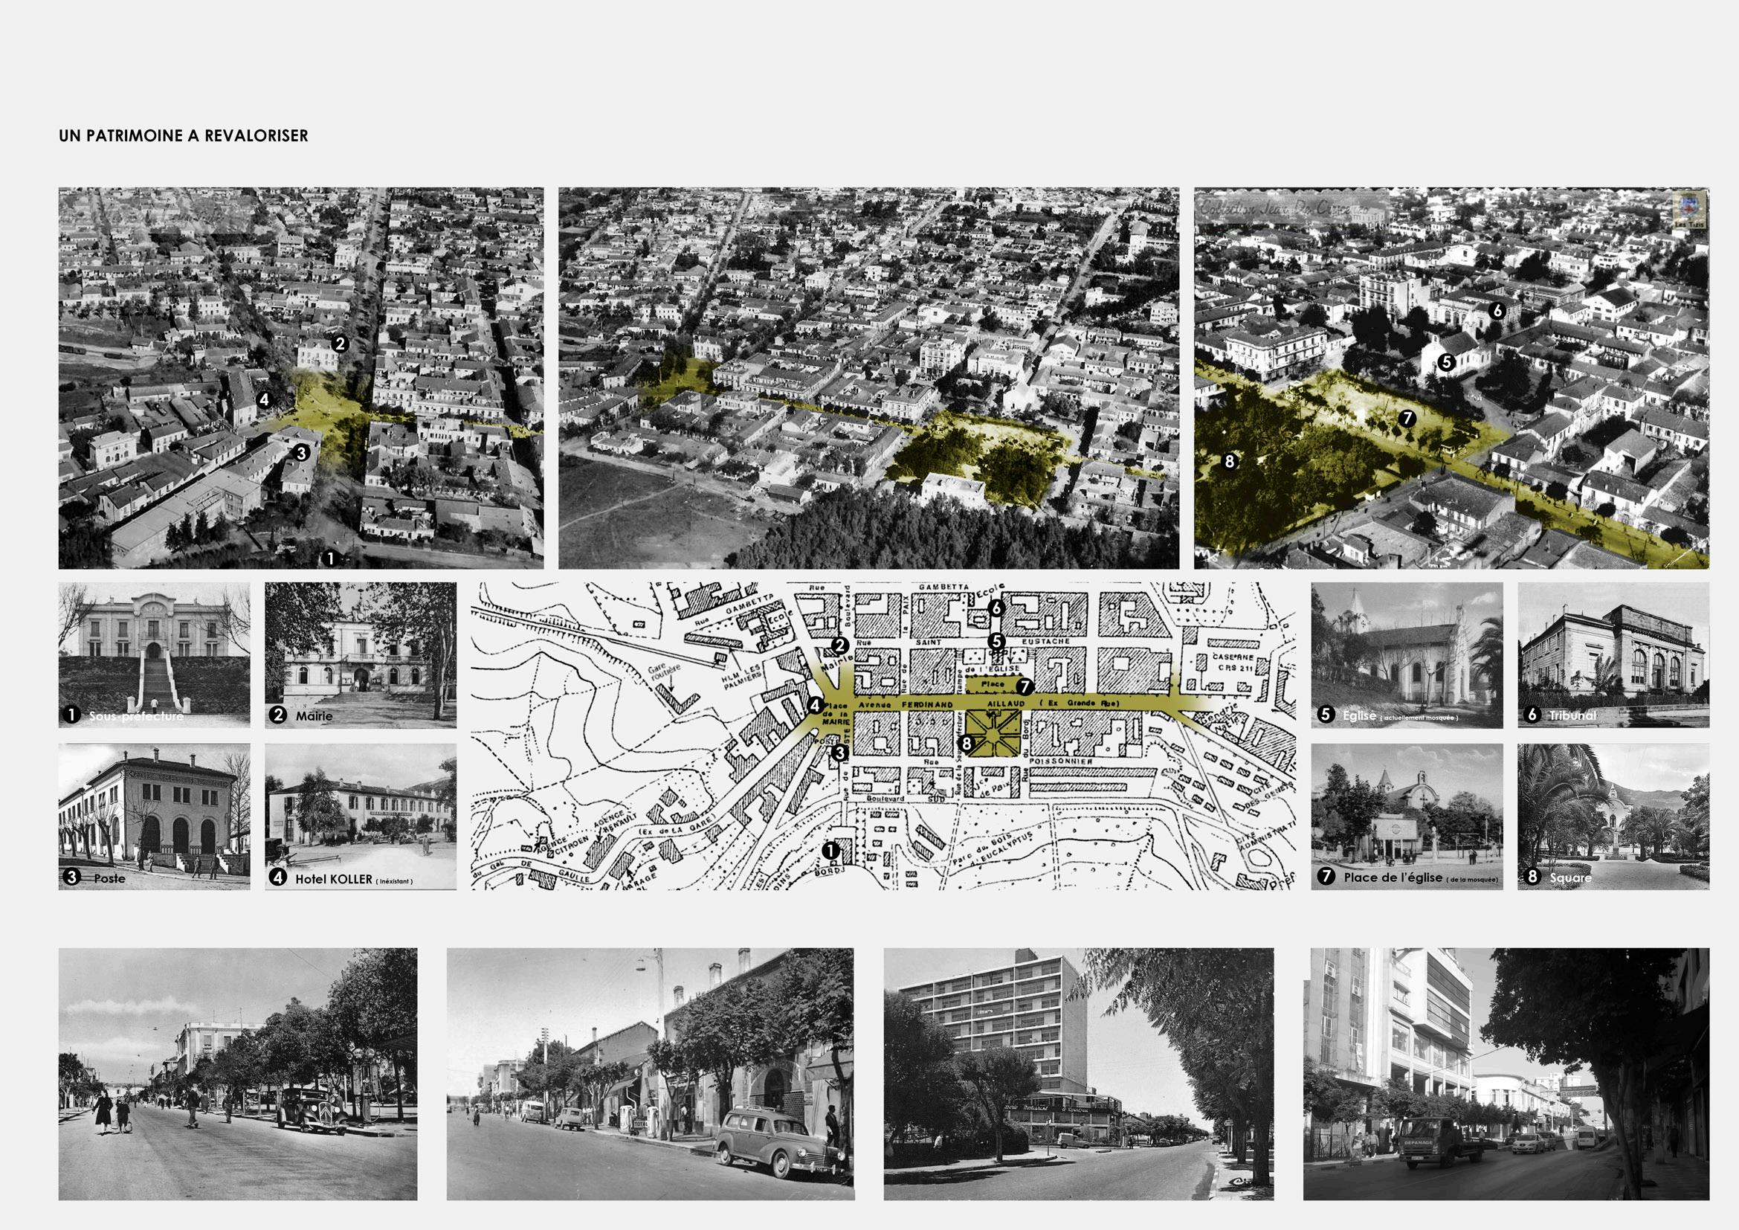The width and height of the screenshot is (1739, 1230).
Task: Click marker 7 on the central map
Action: point(1024,687)
